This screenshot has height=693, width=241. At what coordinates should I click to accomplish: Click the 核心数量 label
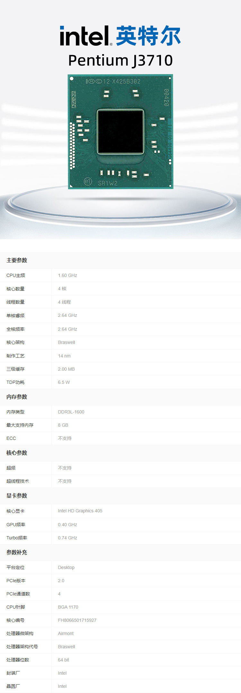[15, 289]
